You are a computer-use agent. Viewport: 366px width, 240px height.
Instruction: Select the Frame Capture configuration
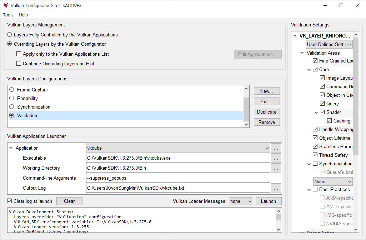(11, 90)
